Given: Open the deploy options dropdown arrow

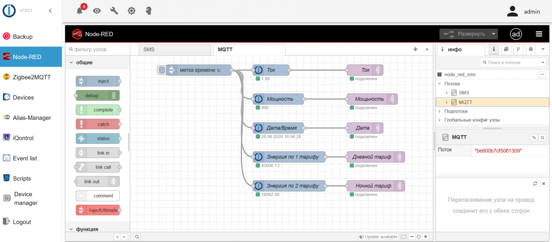Looking at the screenshot, I should [493, 34].
